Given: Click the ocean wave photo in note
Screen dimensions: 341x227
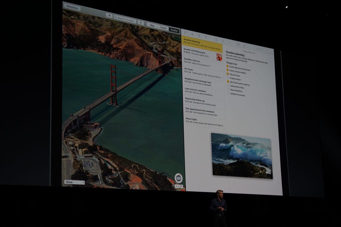Looking at the screenshot, I should (242, 156).
